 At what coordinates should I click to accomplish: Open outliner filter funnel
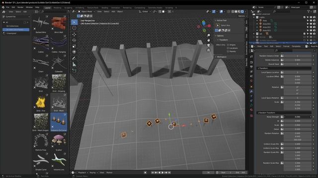pos(309,12)
